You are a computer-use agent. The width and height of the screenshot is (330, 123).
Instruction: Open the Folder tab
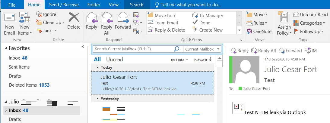[94, 5]
